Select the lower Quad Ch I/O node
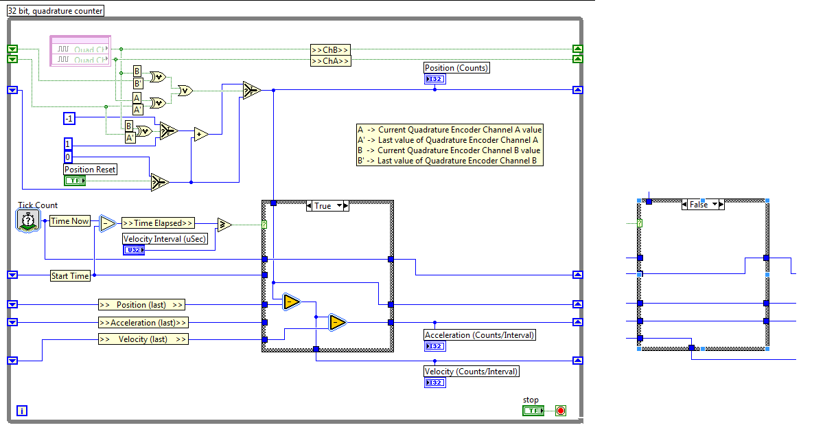The image size is (836, 432). (x=81, y=60)
